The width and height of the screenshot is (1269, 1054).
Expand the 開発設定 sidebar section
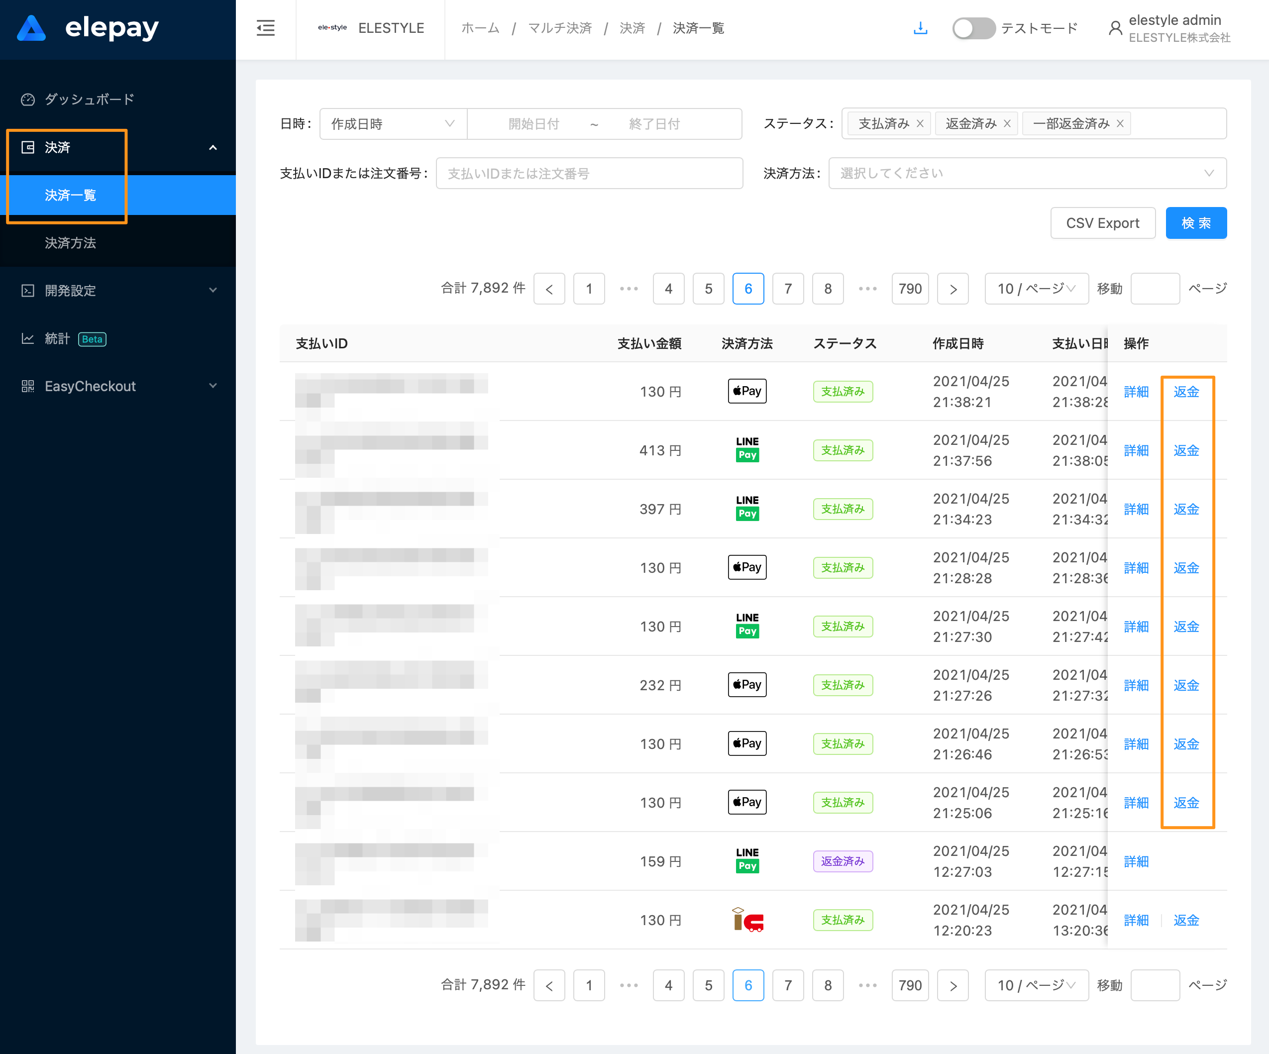[118, 291]
